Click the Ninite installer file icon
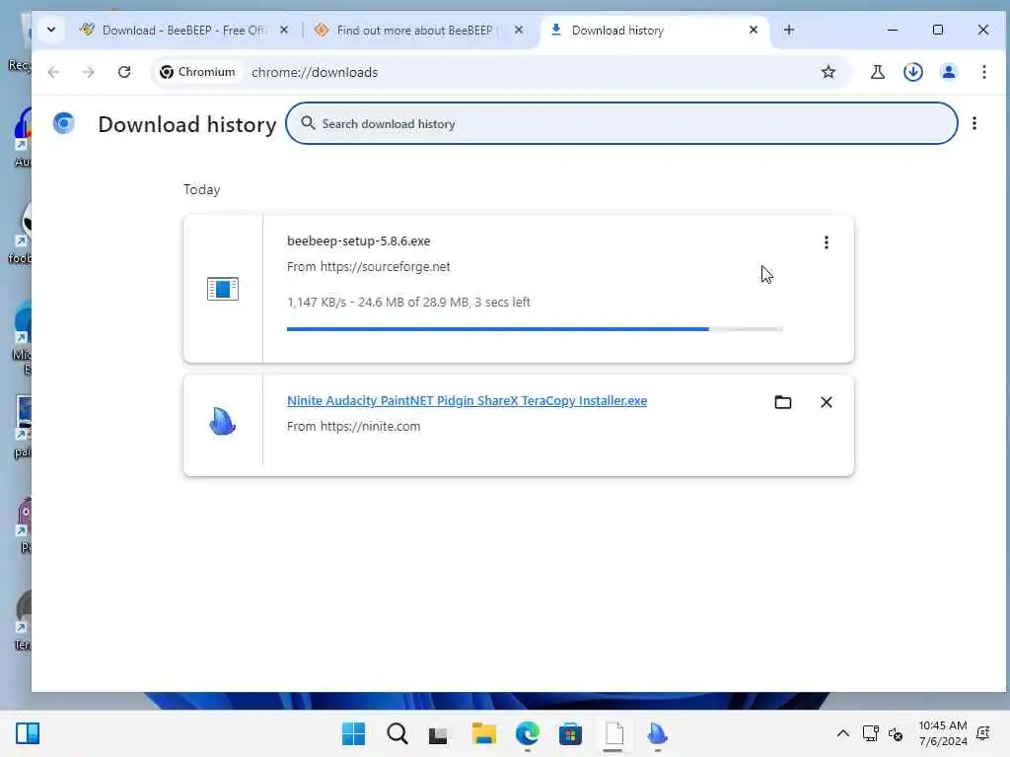This screenshot has width=1010, height=757. 222,422
